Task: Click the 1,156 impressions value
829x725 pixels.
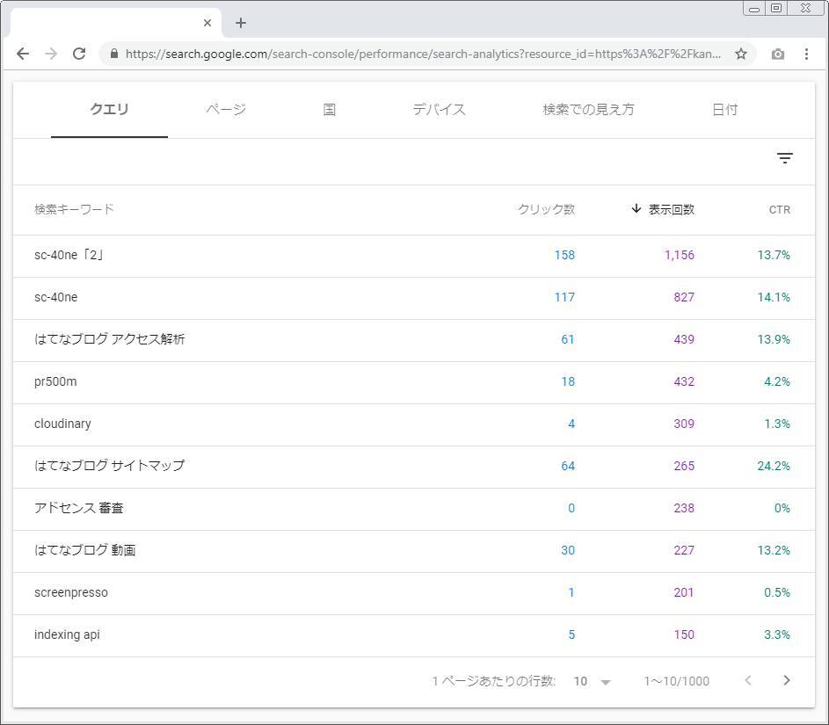Action: (x=680, y=255)
